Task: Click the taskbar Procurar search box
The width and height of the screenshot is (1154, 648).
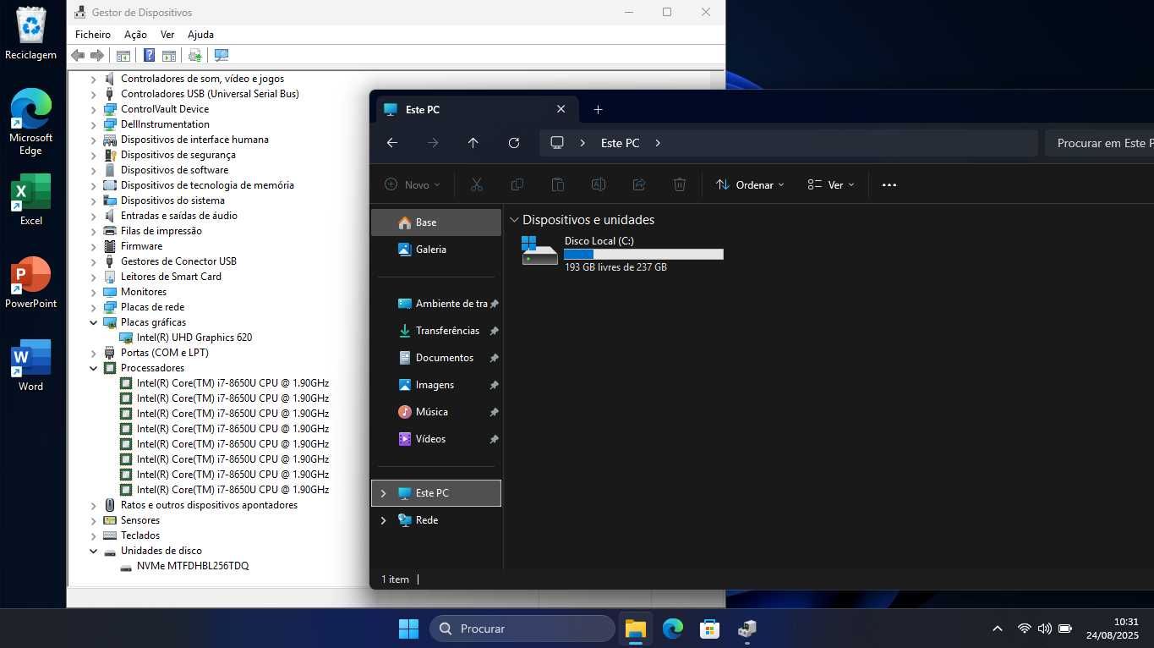Action: [522, 629]
